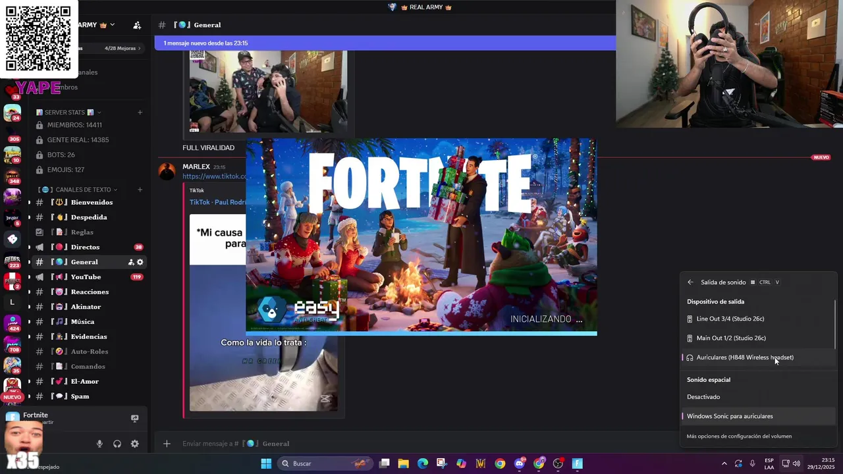Select Windows Sonic para auriculares
This screenshot has width=843, height=474.
pos(757,416)
